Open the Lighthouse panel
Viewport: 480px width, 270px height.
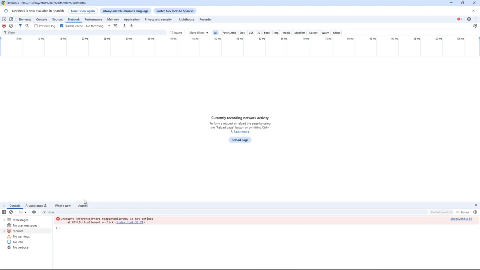(186, 19)
